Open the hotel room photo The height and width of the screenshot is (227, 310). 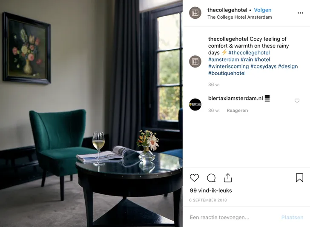pyautogui.click(x=91, y=113)
